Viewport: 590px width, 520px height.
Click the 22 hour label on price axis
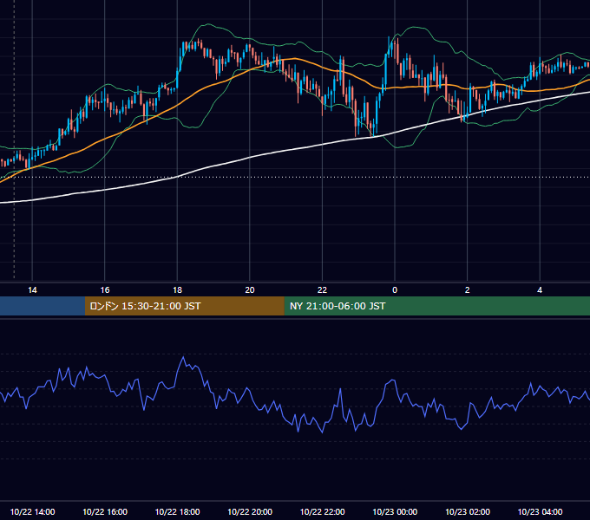click(x=323, y=290)
